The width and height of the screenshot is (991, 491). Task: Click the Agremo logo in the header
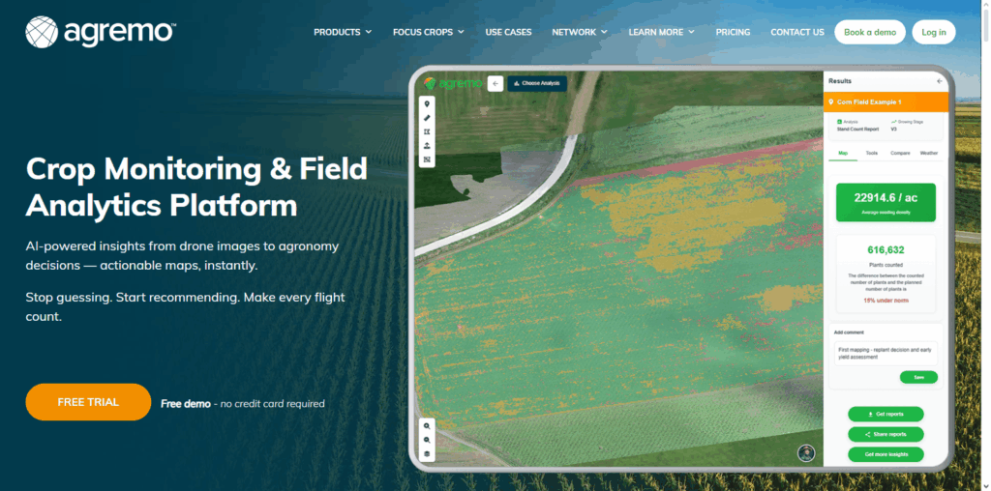tap(100, 32)
